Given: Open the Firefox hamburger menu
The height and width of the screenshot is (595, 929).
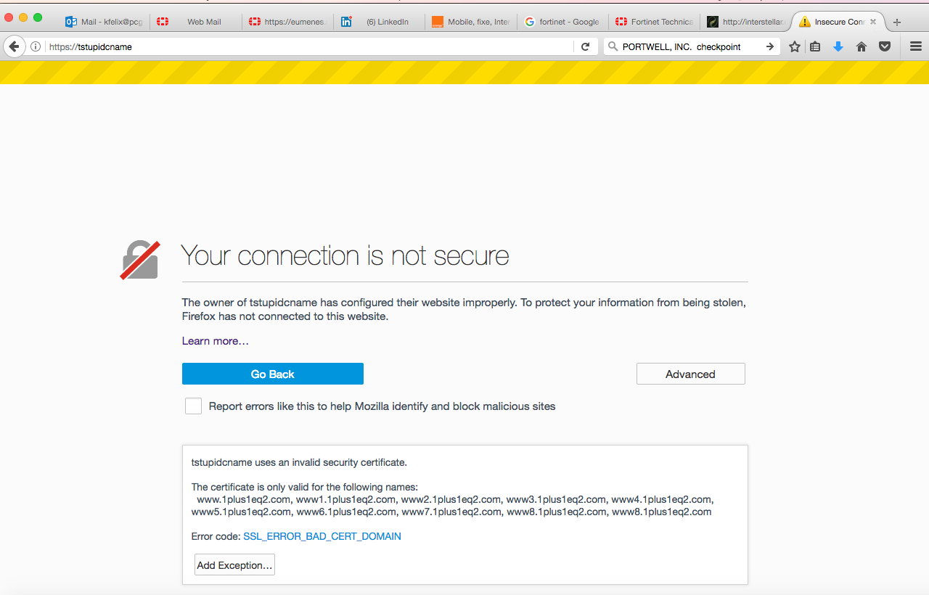Looking at the screenshot, I should [x=915, y=46].
